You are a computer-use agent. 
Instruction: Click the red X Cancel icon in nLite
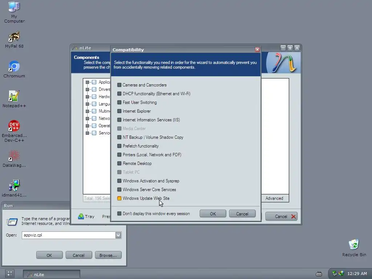coord(294,217)
